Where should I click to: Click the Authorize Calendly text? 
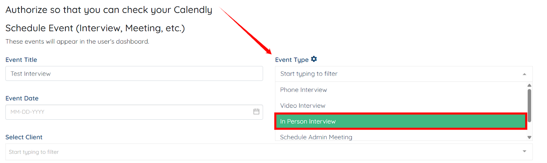click(109, 10)
